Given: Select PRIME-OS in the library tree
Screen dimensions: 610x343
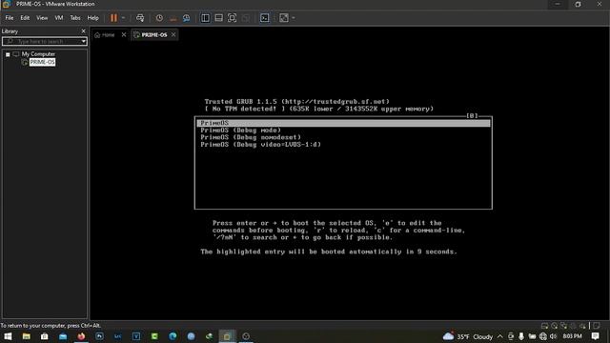Looking at the screenshot, I should point(42,62).
